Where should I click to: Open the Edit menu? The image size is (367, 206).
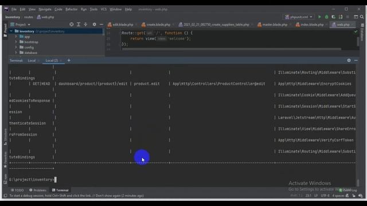pyautogui.click(x=22, y=9)
